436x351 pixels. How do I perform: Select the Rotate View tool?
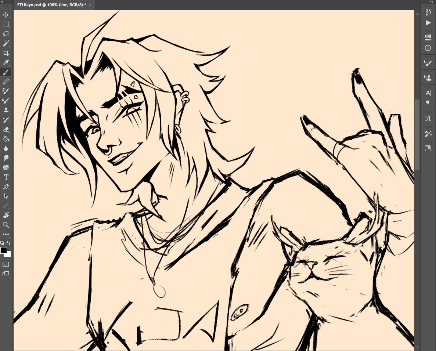click(6, 216)
